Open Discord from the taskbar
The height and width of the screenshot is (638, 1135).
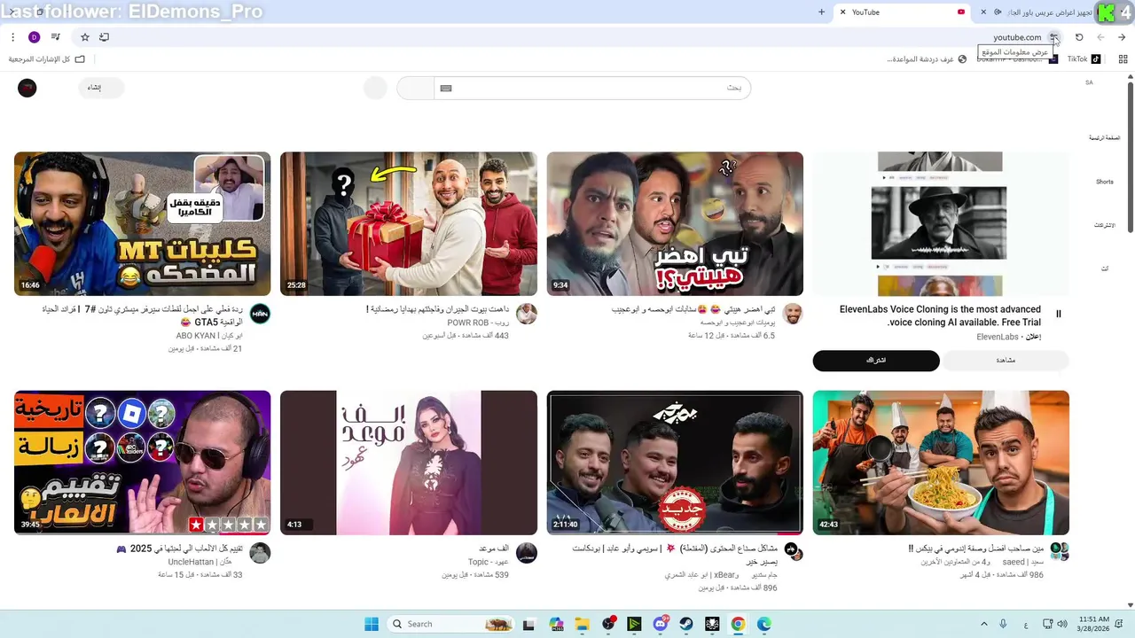[x=661, y=624]
